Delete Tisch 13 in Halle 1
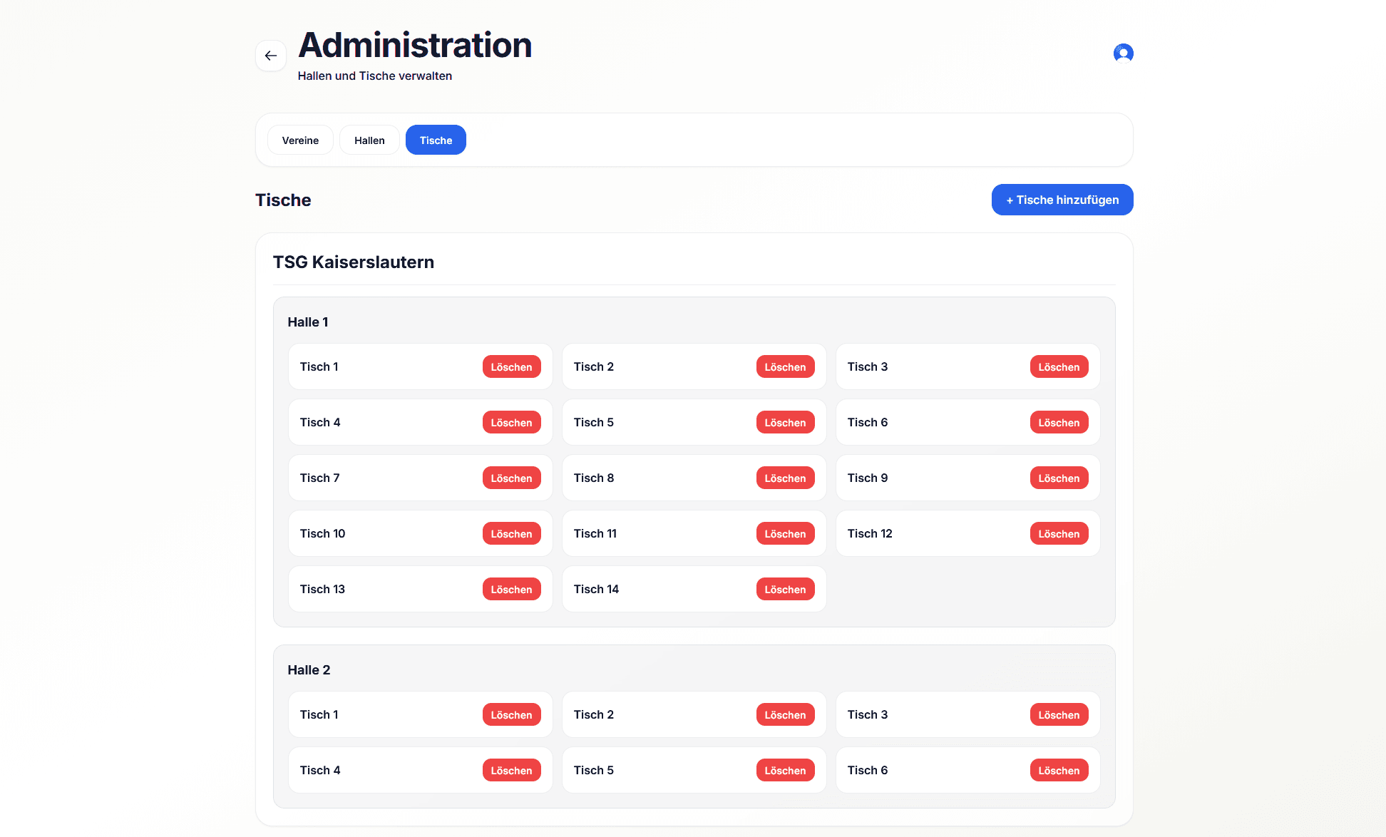The width and height of the screenshot is (1386, 837). point(511,590)
